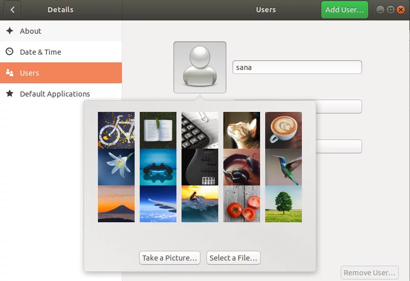Screen dimensions: 410x281
Task: Select the cat avatar image
Action: click(x=242, y=130)
